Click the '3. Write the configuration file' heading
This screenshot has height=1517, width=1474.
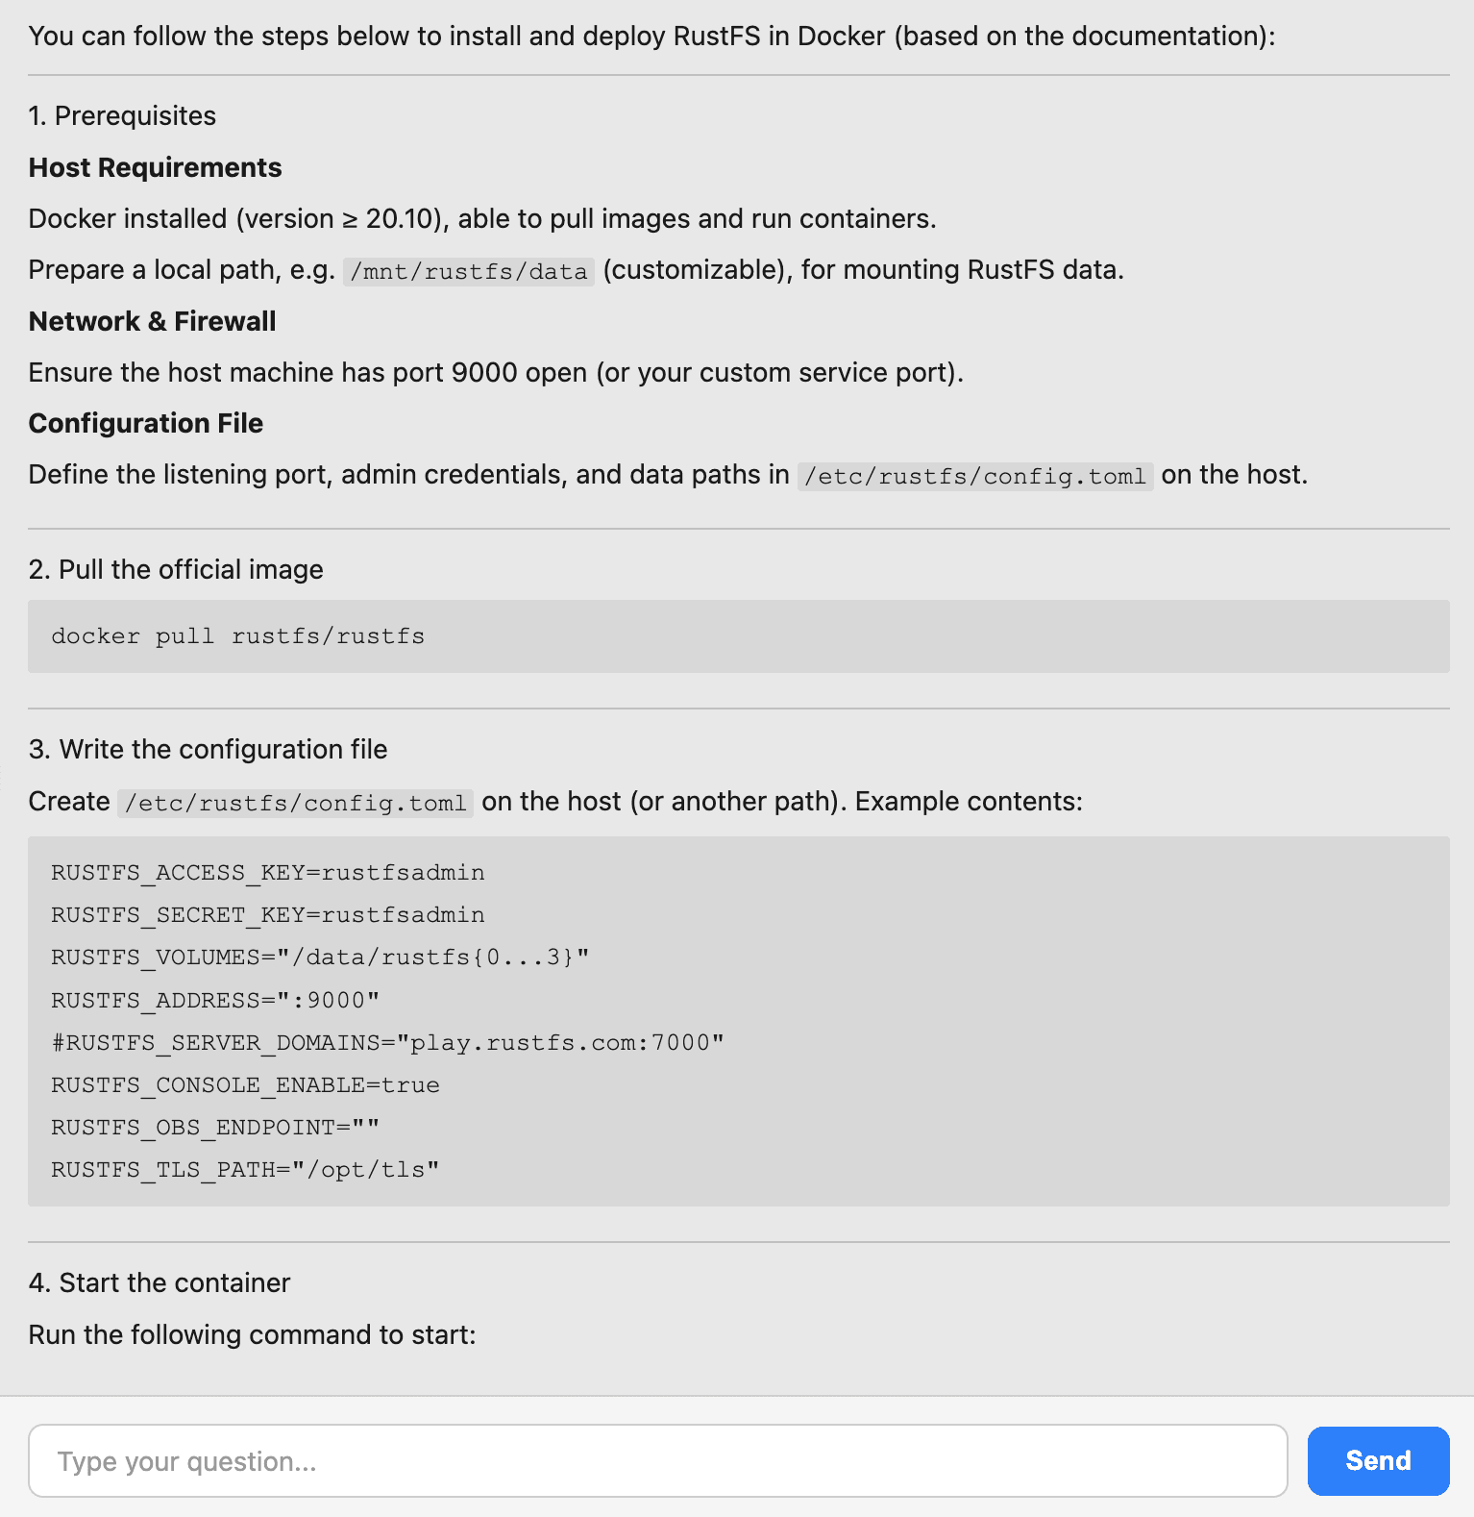pos(208,750)
